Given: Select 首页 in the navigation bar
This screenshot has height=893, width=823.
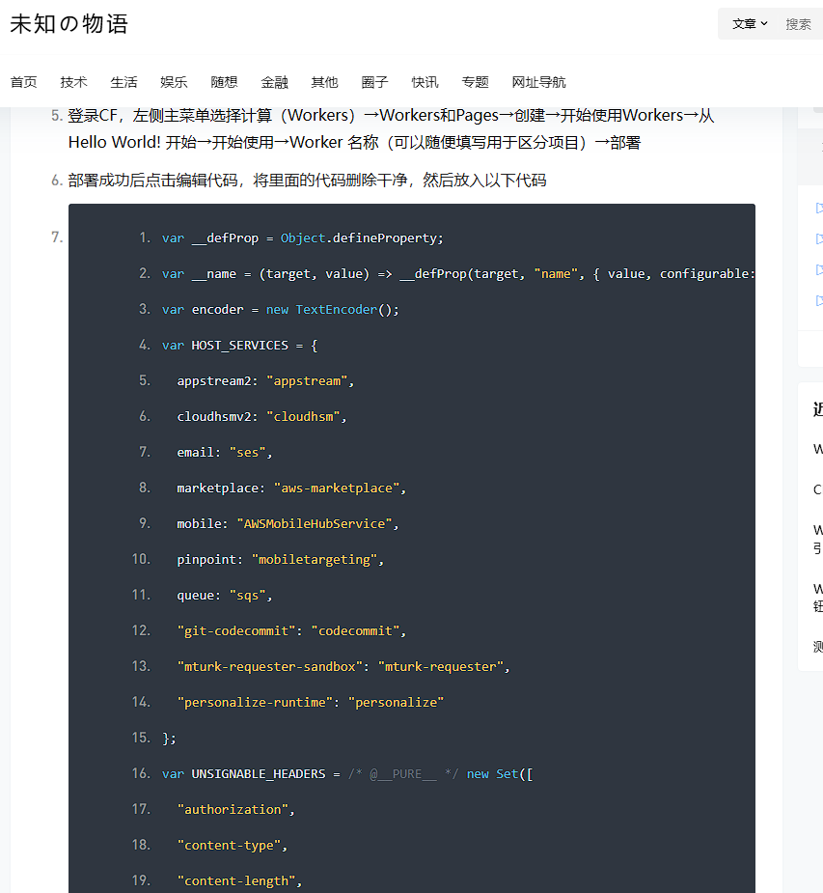Looking at the screenshot, I should [23, 82].
